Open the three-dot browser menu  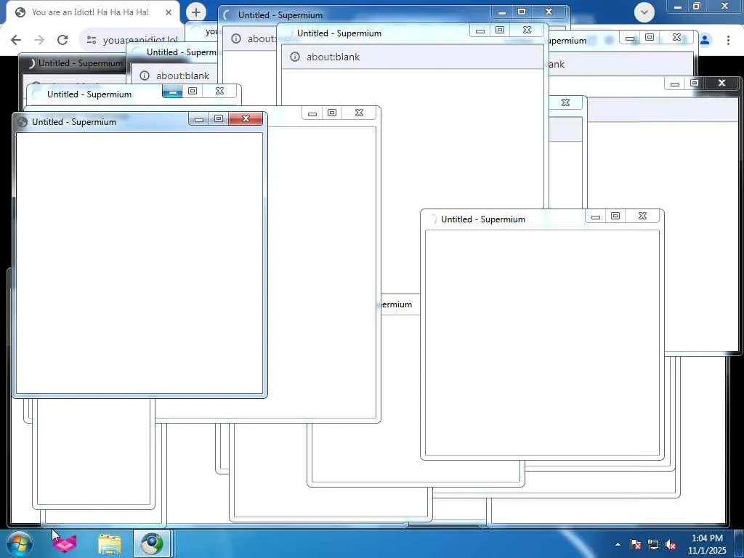[x=728, y=41]
